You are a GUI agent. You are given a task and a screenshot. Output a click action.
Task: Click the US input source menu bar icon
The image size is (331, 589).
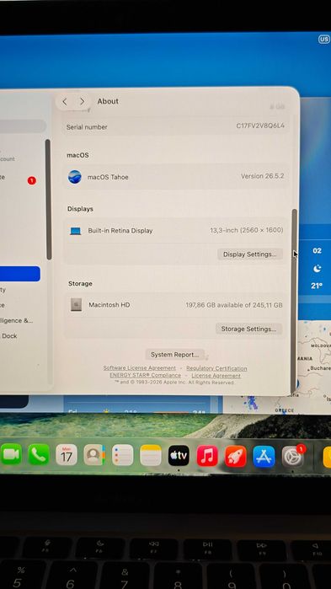[x=324, y=40]
